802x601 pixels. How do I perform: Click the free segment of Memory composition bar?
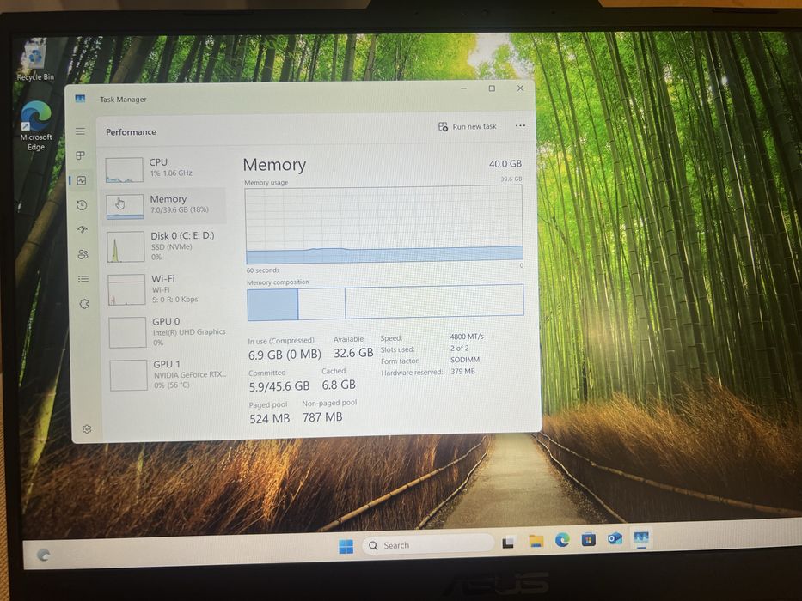[434, 301]
